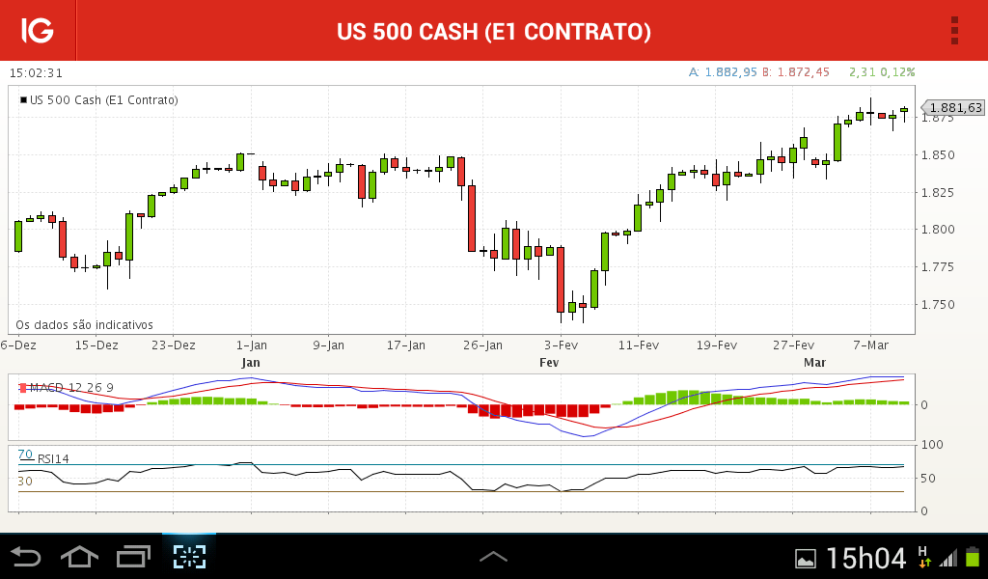The width and height of the screenshot is (988, 579).
Task: Click the 26-Jan date label
Action: click(482, 345)
